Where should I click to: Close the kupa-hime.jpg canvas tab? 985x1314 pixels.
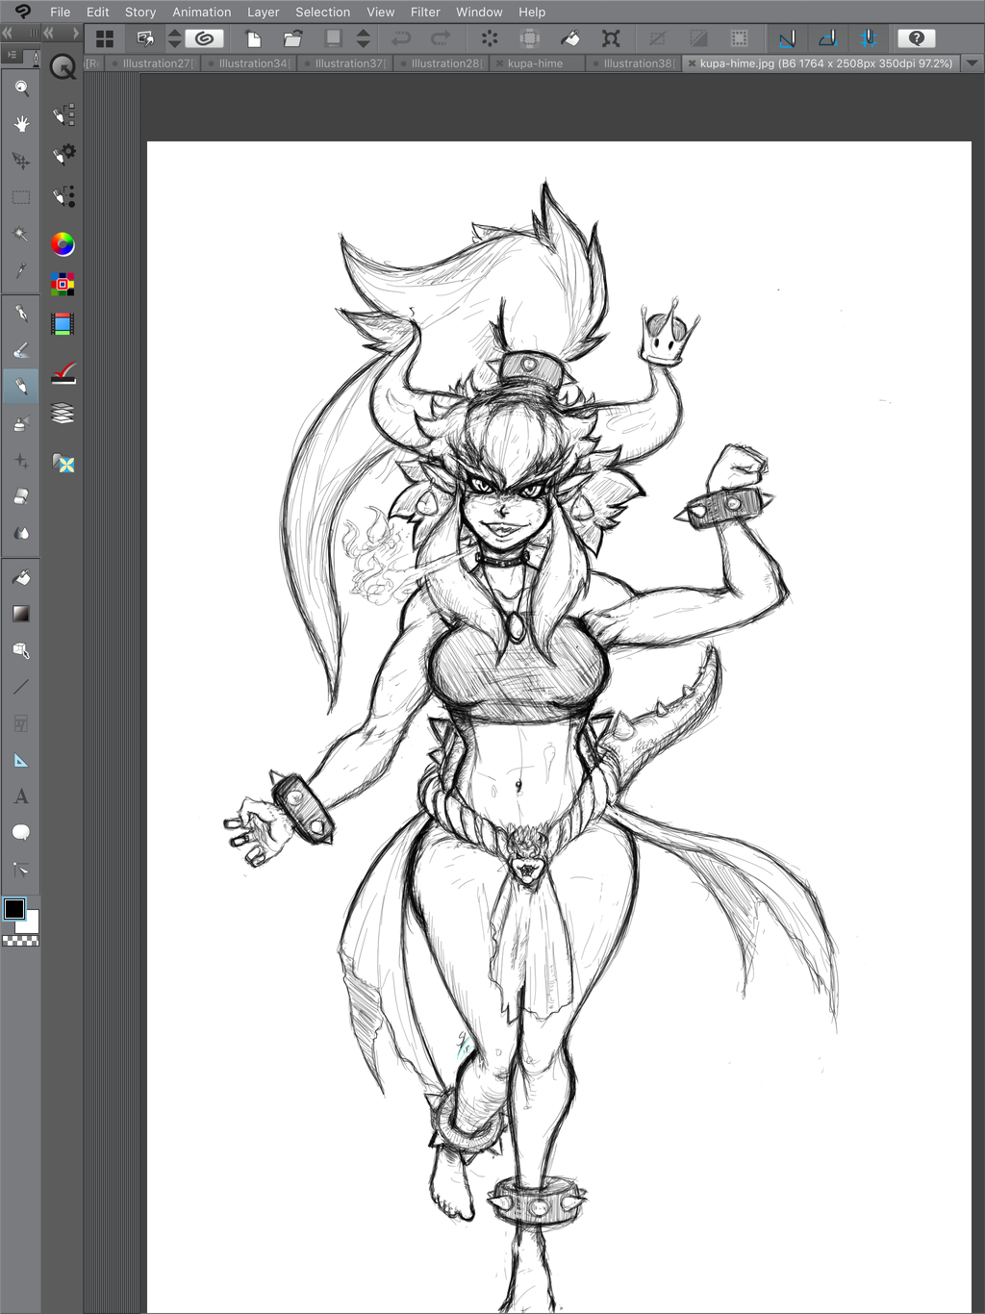pyautogui.click(x=692, y=63)
